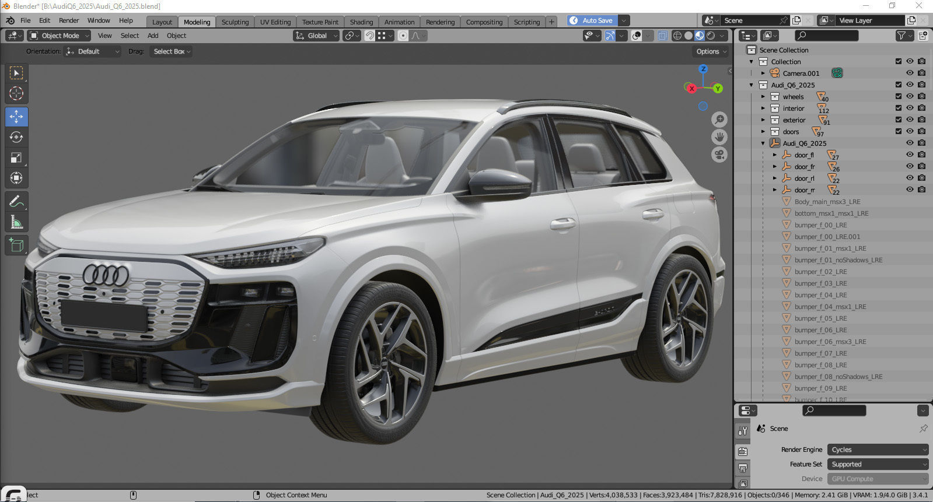Collapse the Audi_Q6_2025 collection
933x502 pixels.
point(751,85)
